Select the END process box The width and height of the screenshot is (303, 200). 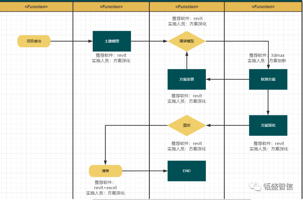pos(187,171)
